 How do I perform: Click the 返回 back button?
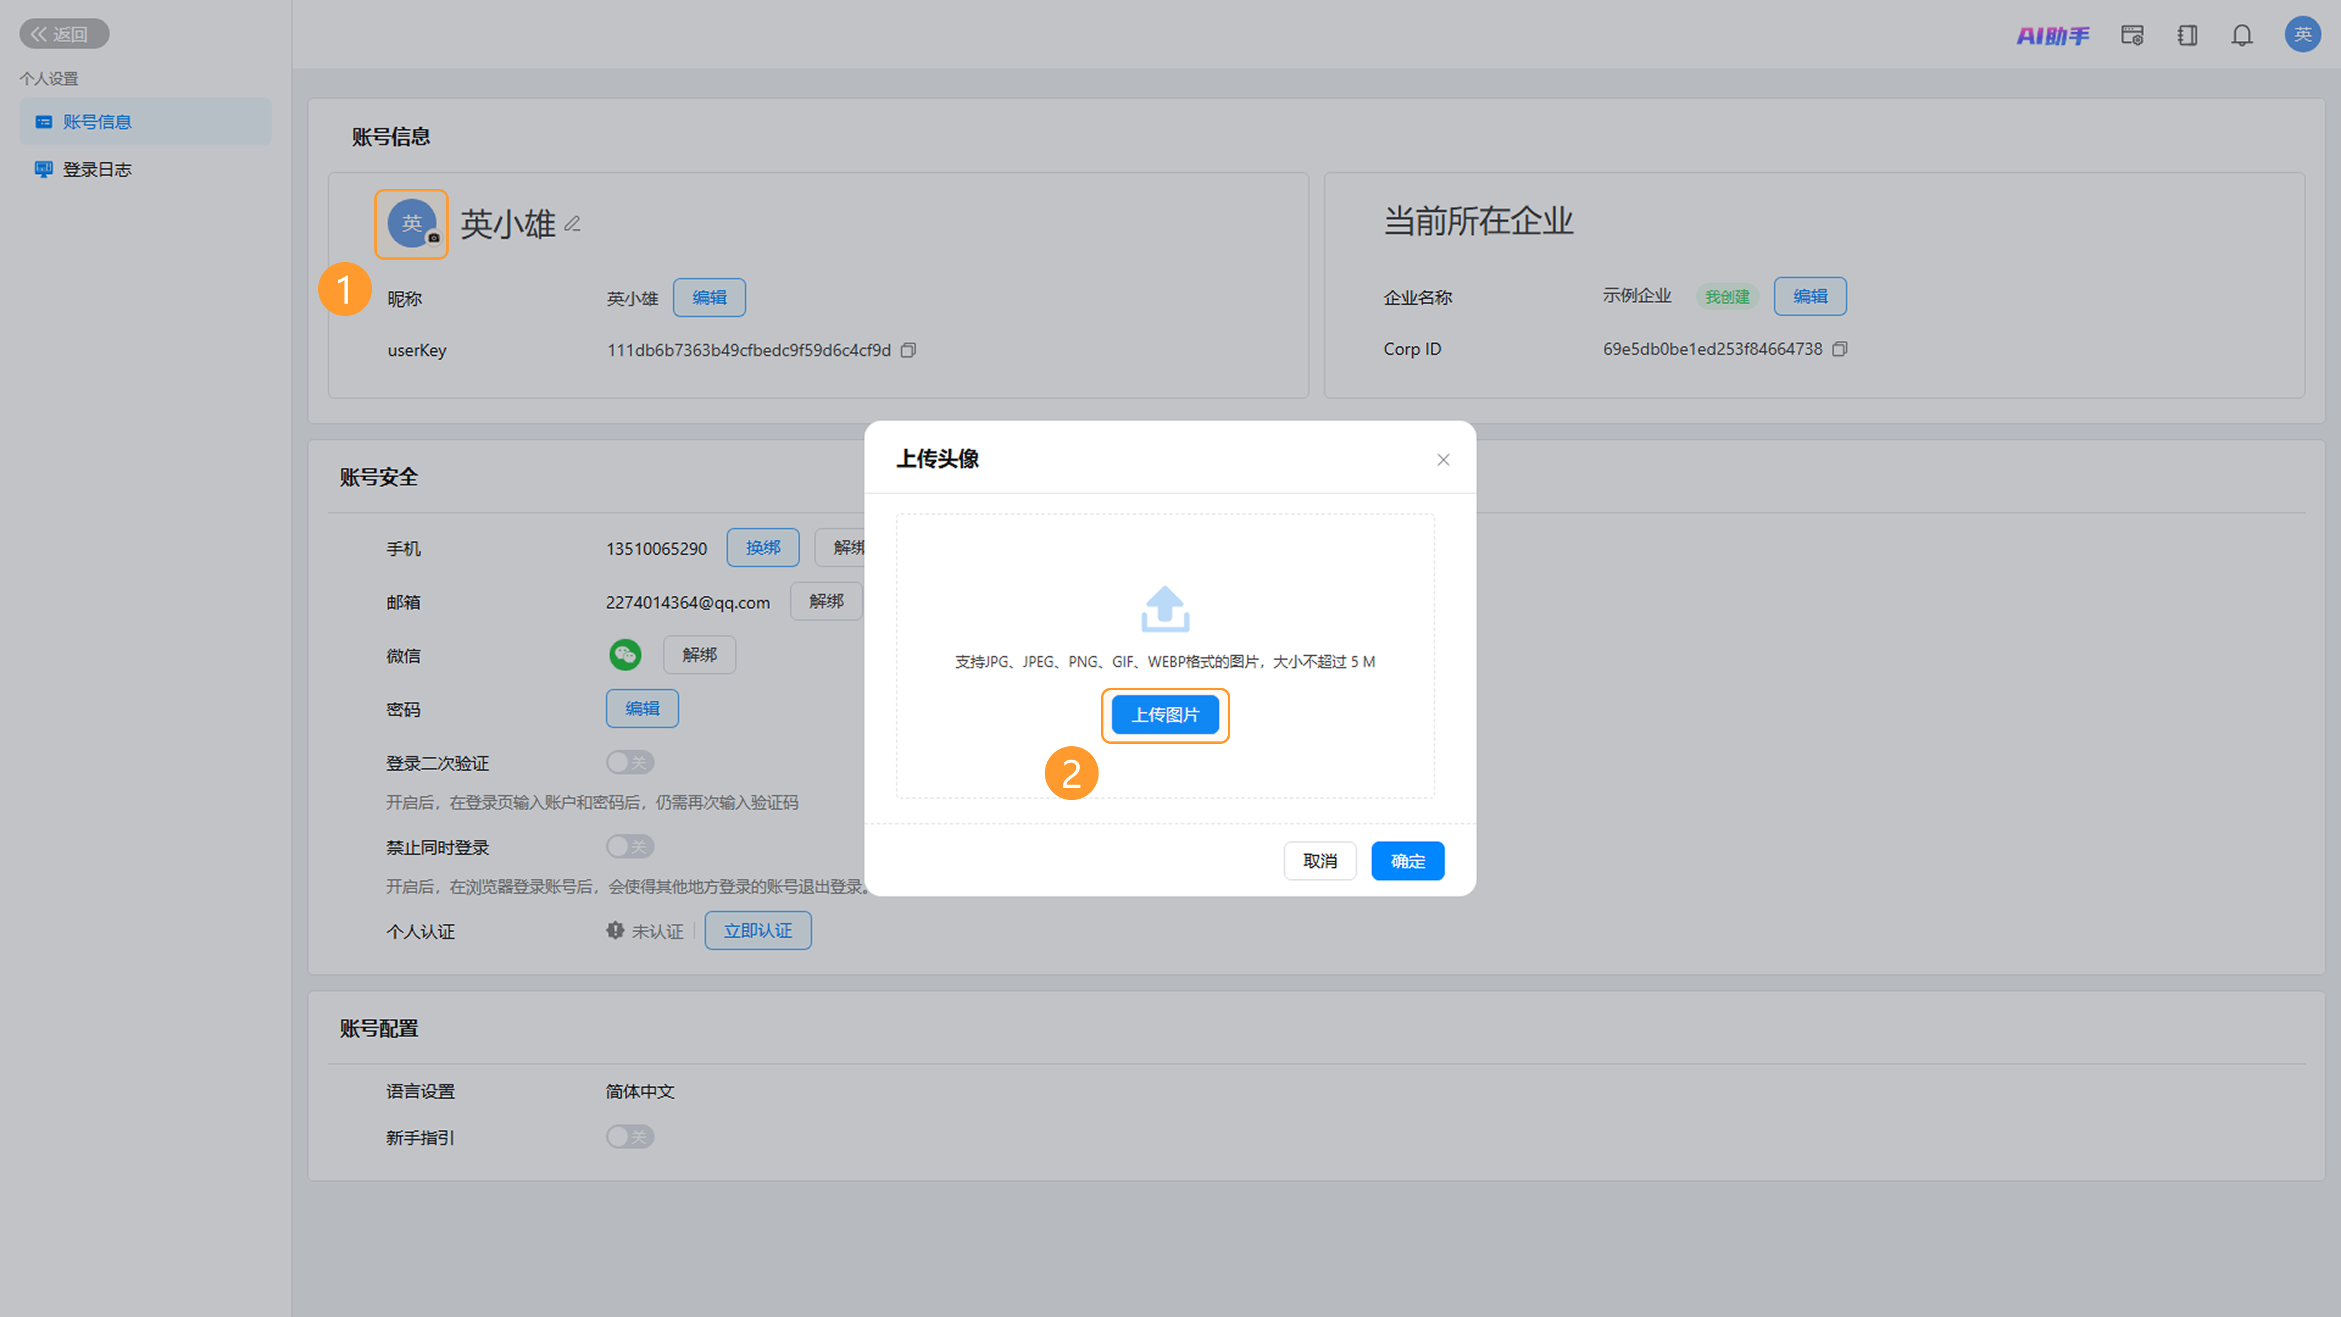(x=65, y=34)
